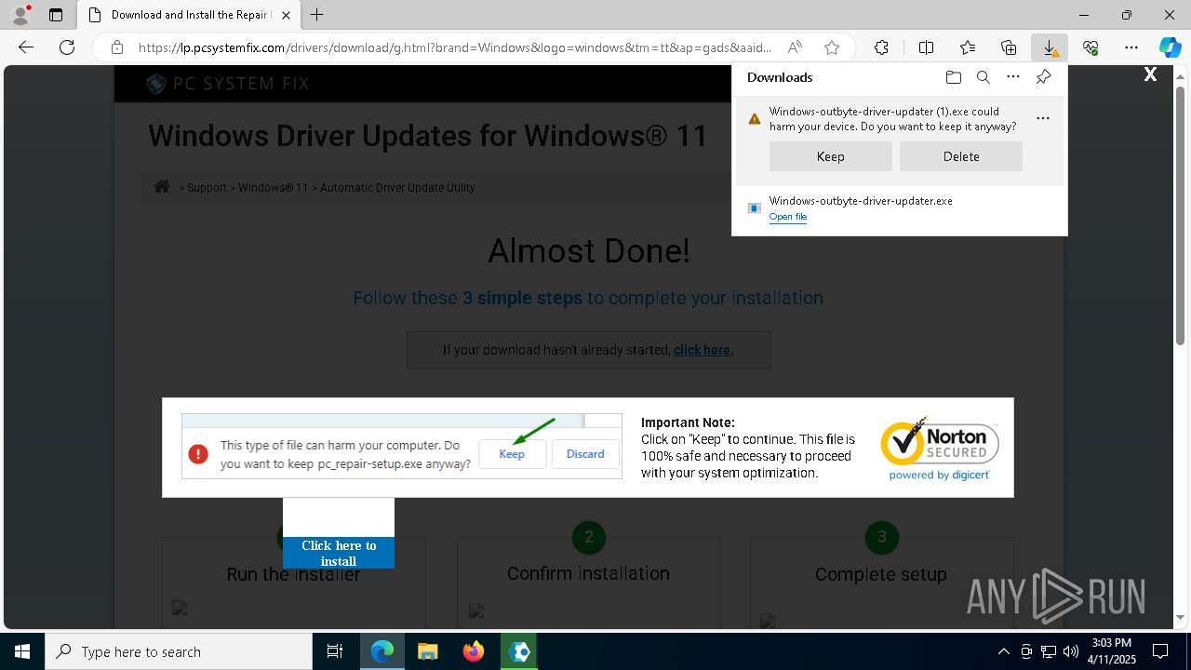Open Edge icon on the taskbar
The image size is (1191, 670).
382,651
